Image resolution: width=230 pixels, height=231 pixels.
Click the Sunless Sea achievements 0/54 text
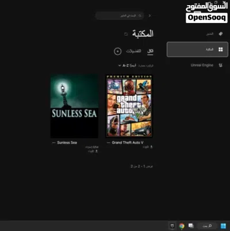pos(92,147)
